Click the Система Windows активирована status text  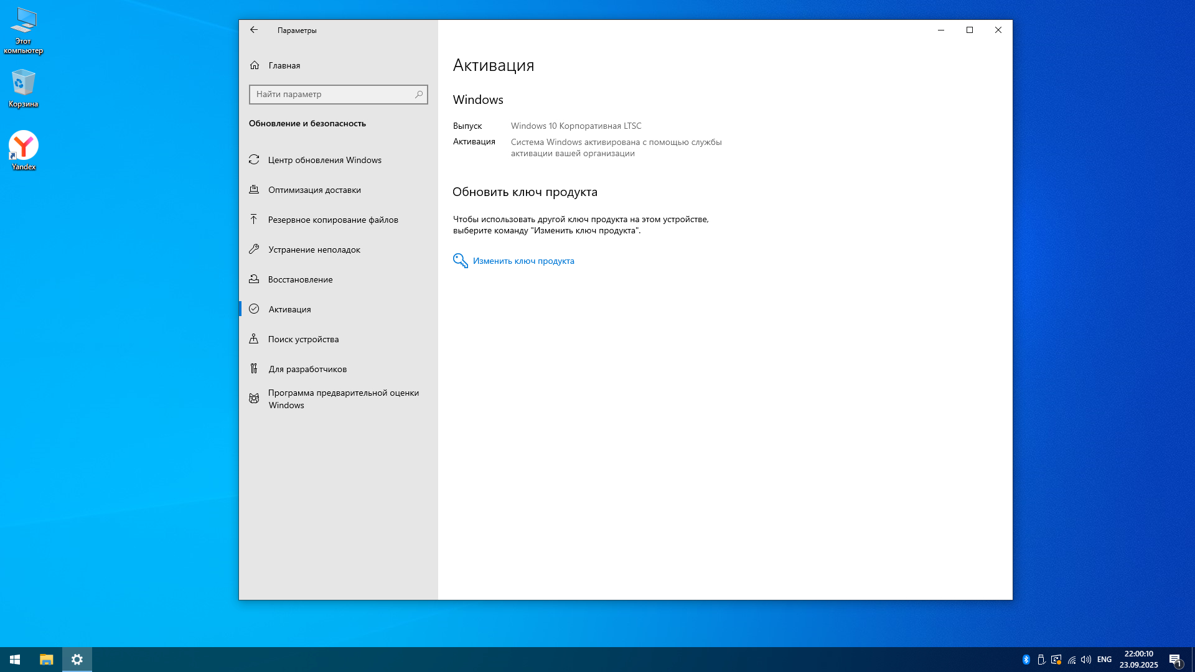(x=616, y=147)
